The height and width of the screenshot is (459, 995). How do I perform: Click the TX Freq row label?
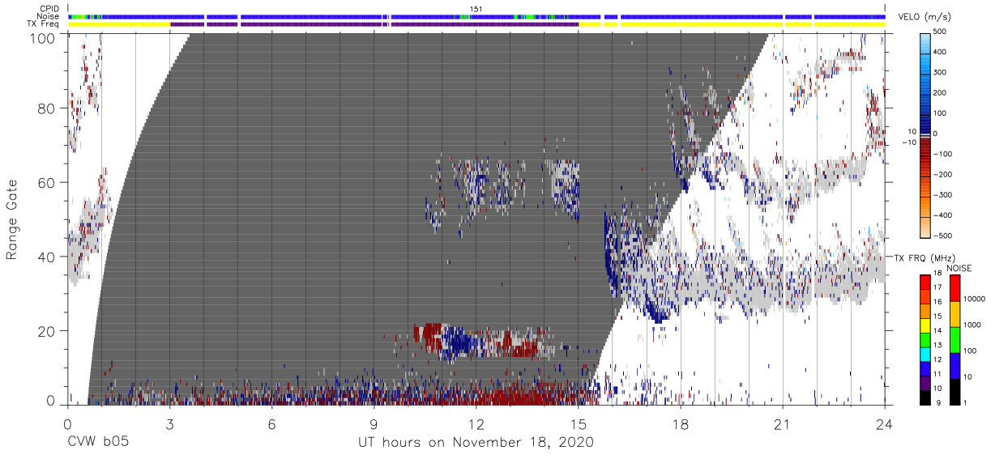45,24
